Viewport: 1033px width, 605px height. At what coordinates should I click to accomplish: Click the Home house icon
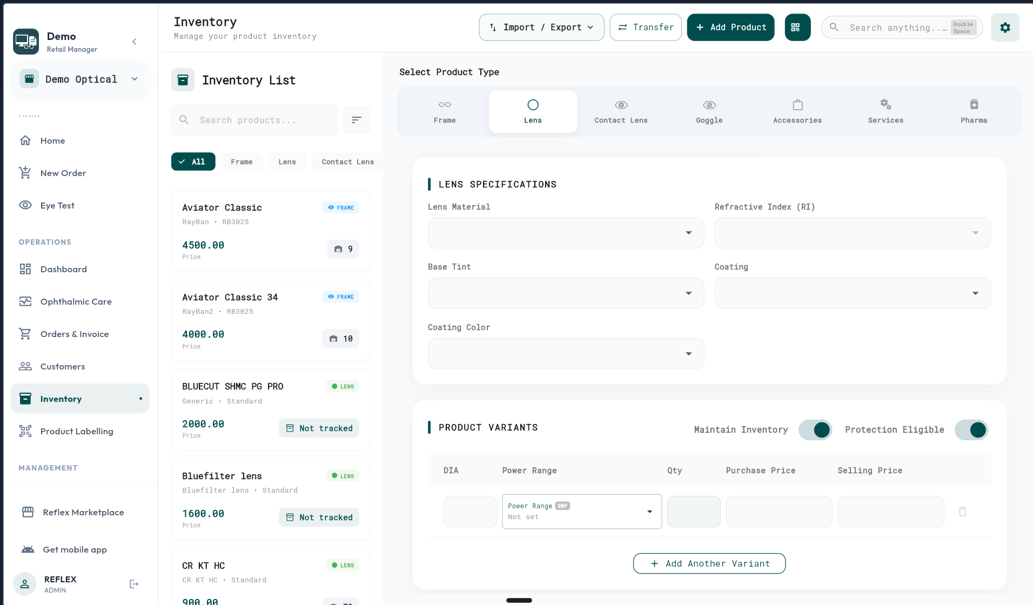[25, 140]
